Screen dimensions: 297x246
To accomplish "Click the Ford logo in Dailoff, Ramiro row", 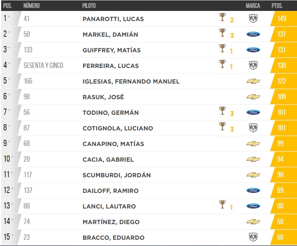I will pyautogui.click(x=253, y=191).
